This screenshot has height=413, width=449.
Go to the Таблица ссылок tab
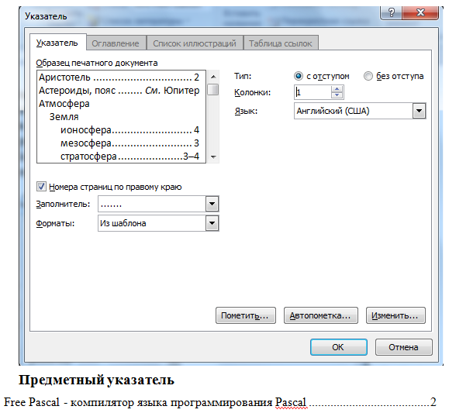click(x=281, y=43)
